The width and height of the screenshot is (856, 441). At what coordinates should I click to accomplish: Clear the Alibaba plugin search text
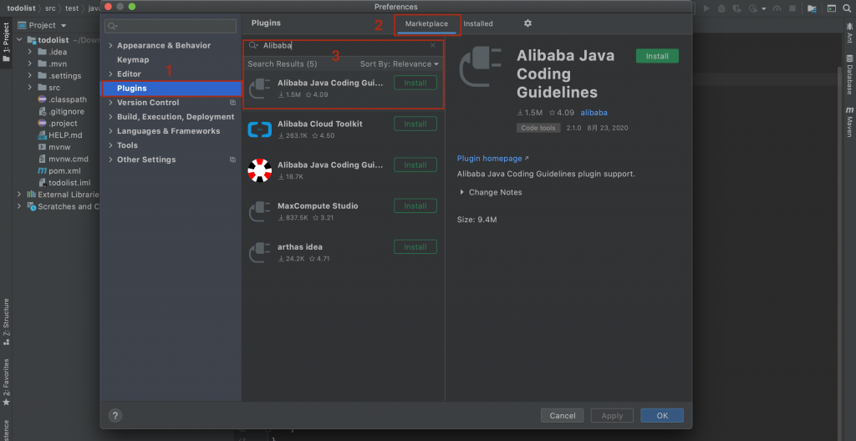(x=433, y=46)
